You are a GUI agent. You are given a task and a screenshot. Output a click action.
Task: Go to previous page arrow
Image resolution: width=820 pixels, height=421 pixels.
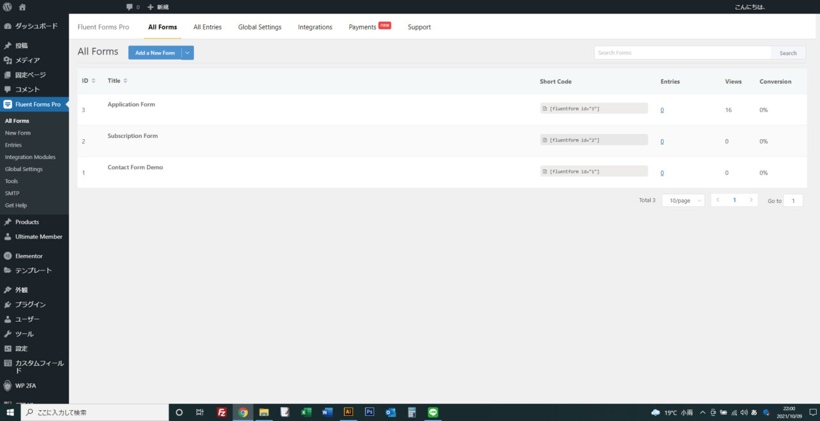coord(717,200)
